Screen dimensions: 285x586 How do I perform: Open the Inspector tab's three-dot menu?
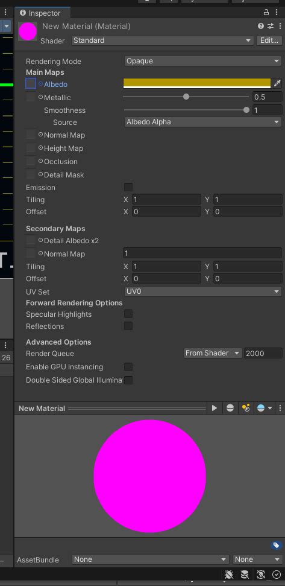[x=276, y=12]
